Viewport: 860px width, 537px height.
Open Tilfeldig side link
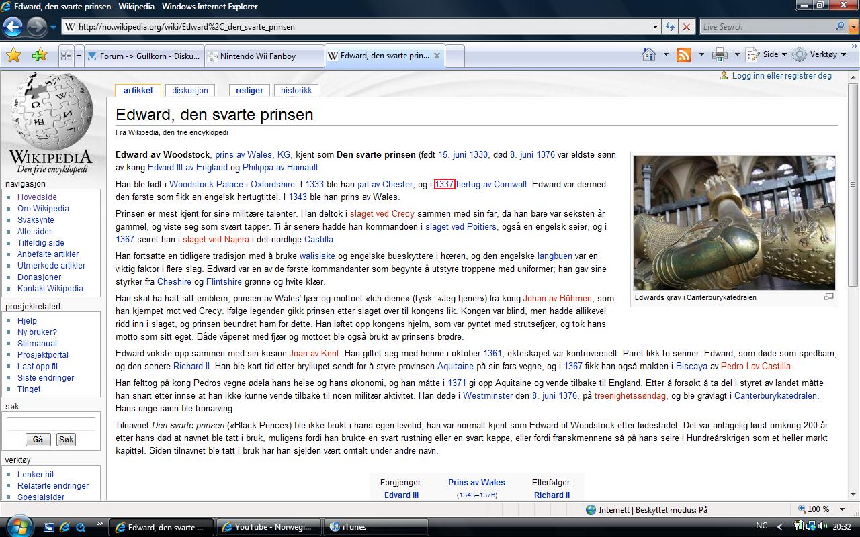tap(41, 243)
